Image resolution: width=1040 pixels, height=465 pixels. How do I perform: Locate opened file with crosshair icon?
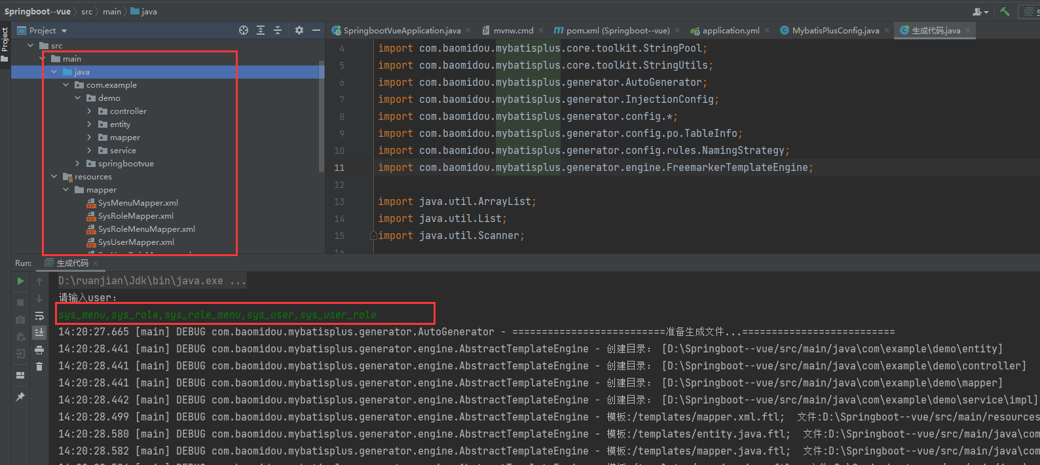pyautogui.click(x=244, y=30)
